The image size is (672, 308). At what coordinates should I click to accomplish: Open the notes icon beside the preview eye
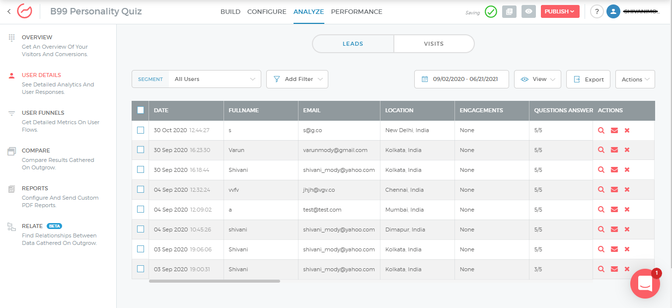509,11
